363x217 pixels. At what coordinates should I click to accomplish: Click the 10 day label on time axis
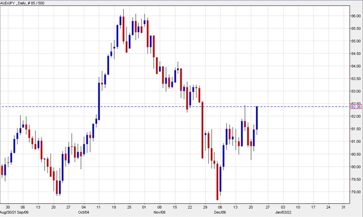click(298, 207)
